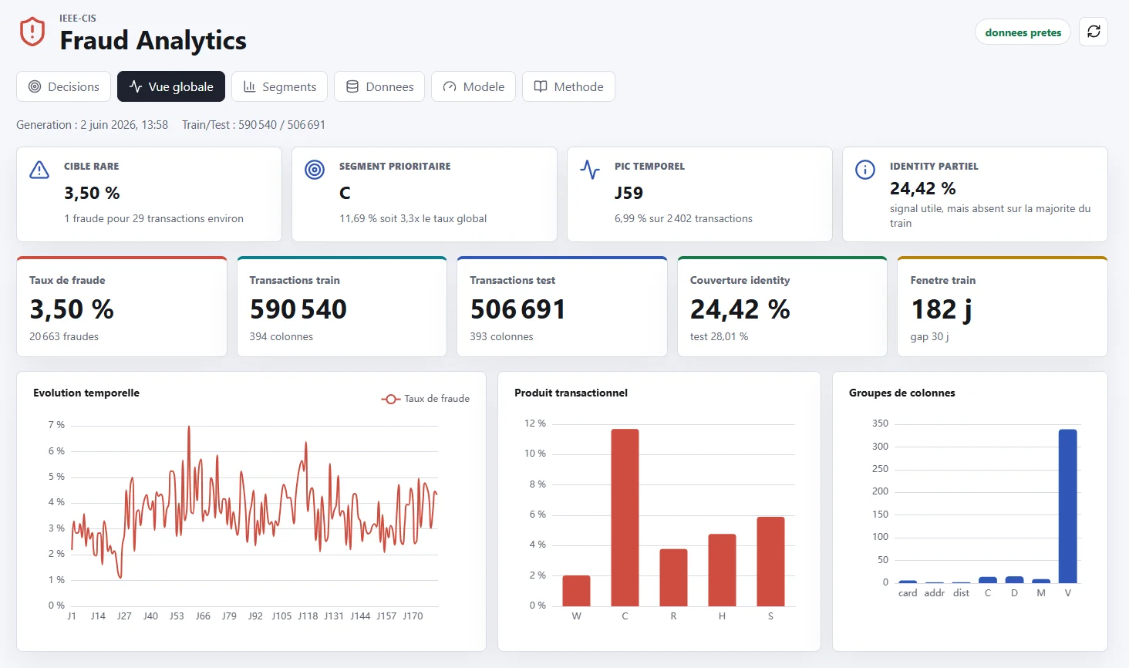Click the R bar in Produit transactionnel chart
This screenshot has width=1129, height=668.
(673, 578)
